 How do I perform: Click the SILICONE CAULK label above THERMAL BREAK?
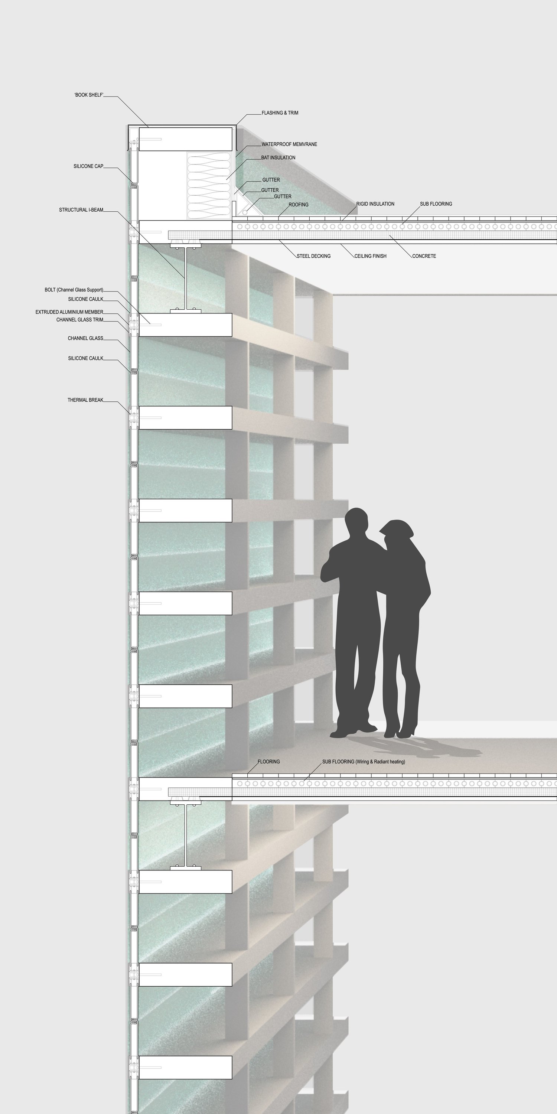coord(86,358)
